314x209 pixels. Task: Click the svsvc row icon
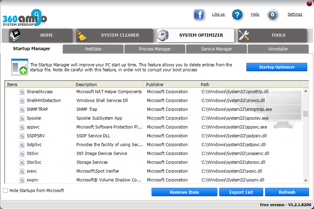tap(22, 171)
